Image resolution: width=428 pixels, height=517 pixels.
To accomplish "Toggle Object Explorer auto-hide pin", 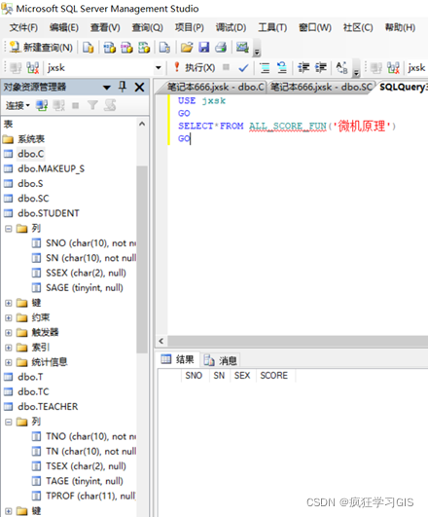I will [x=123, y=87].
